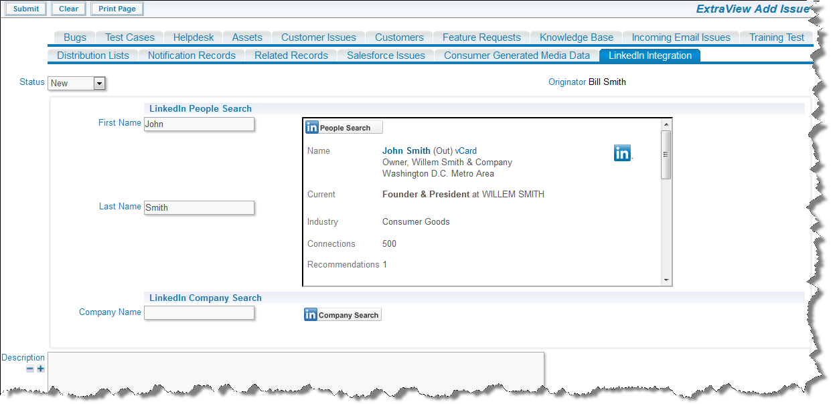831x404 pixels.
Task: Click the 'LinkedIn People Search' section heading
Action: tap(200, 108)
